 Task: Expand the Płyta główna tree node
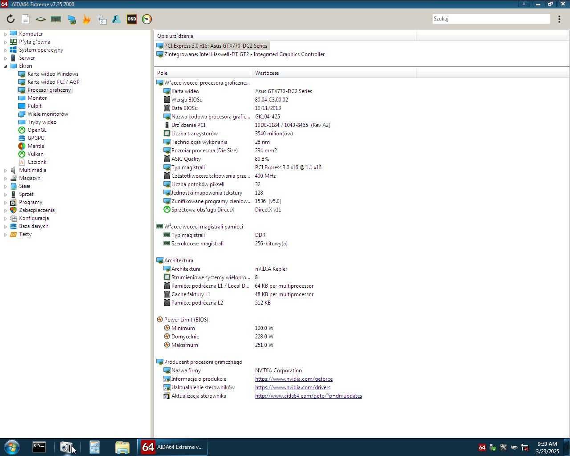[6, 42]
